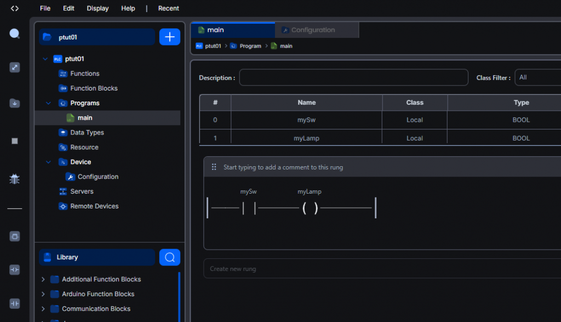This screenshot has height=322, width=561.
Task: Collapse the ptut01 project tree node
Action: click(x=45, y=59)
